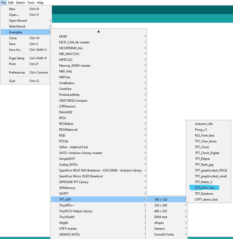This screenshot has width=233, height=239.
Task: Open the Sketch menu in menu bar
Action: pyautogui.click(x=20, y=3)
